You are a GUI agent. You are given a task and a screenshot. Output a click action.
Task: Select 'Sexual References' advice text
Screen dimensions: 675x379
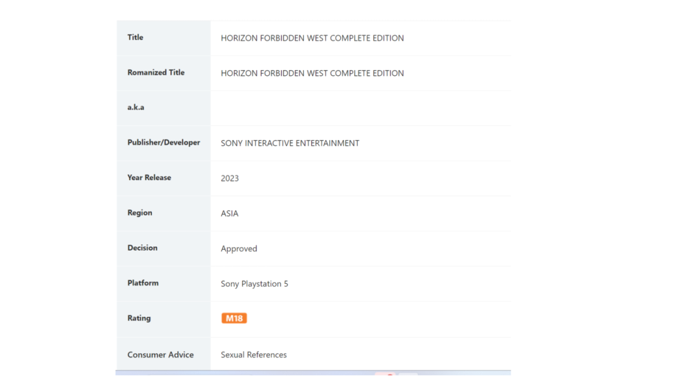click(254, 355)
